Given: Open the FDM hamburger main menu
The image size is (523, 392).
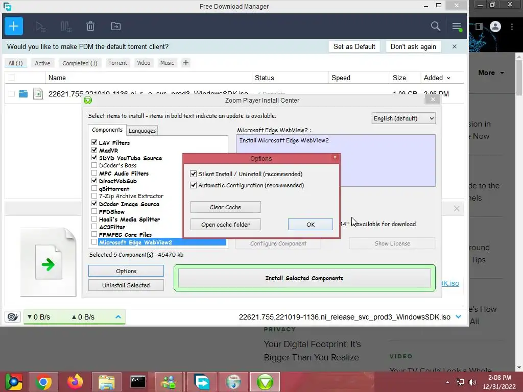Looking at the screenshot, I should [x=457, y=27].
